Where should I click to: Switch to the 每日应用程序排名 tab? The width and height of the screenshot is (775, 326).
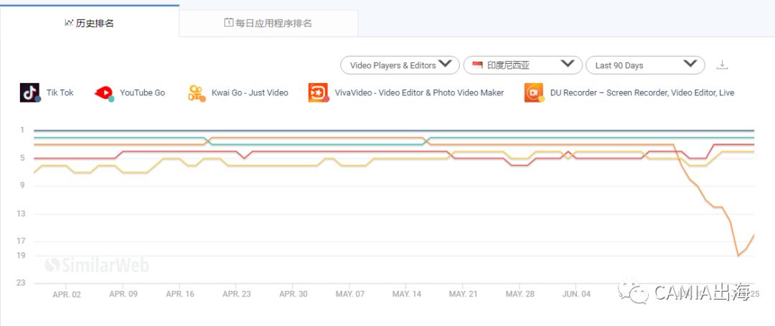tap(268, 23)
